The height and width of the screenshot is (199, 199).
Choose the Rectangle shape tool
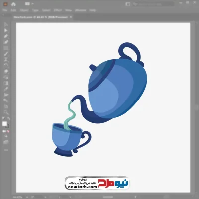[x=6, y=48]
